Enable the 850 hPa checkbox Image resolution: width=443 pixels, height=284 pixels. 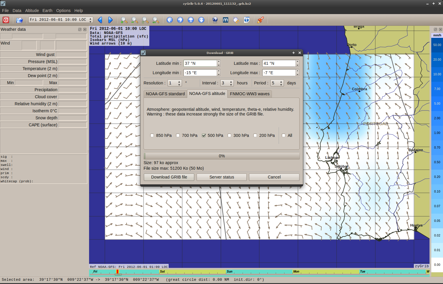tap(152, 135)
